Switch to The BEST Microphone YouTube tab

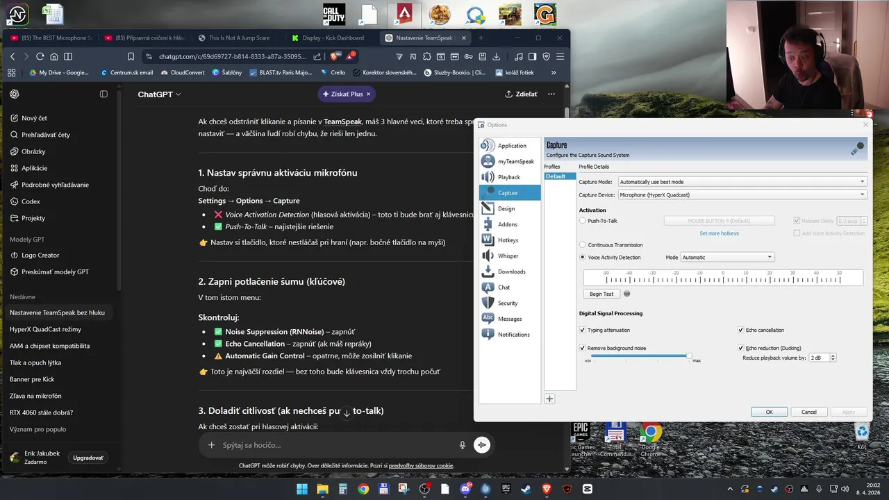(51, 37)
